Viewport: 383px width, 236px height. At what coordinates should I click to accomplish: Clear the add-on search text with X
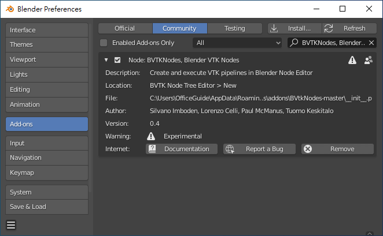point(371,43)
